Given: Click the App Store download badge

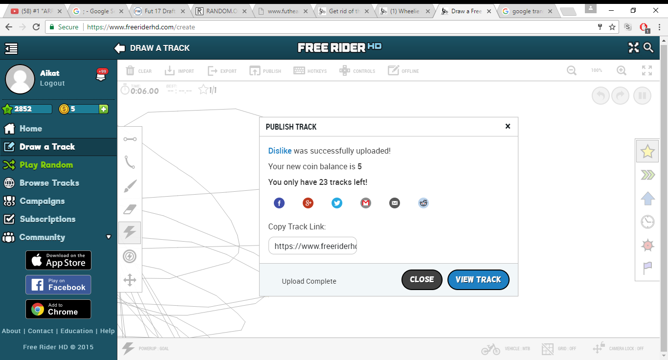Looking at the screenshot, I should [x=58, y=260].
